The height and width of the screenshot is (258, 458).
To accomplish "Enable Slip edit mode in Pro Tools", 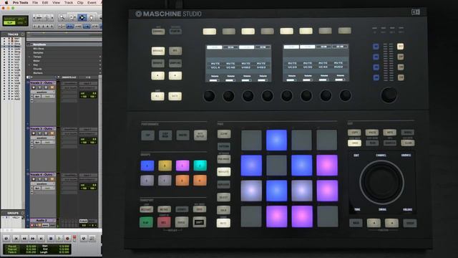I will coord(9,23).
